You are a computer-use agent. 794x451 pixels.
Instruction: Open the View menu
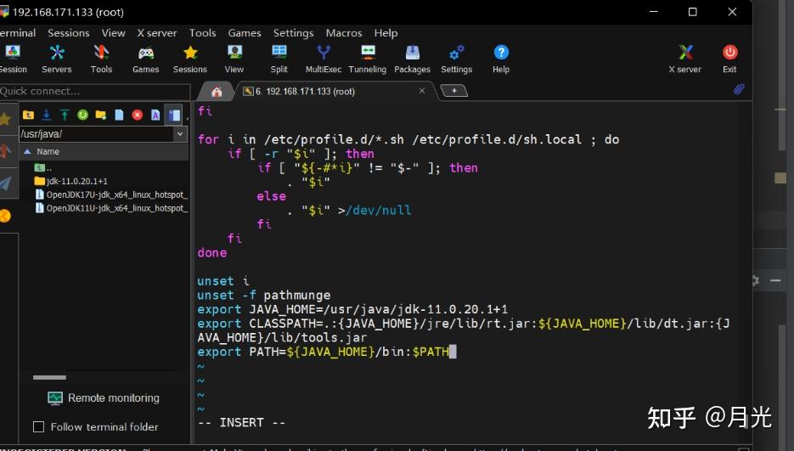[114, 33]
